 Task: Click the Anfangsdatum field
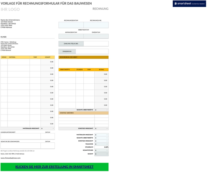71,36
